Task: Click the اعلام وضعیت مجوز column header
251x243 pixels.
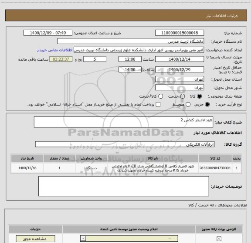Action: pos(129,229)
